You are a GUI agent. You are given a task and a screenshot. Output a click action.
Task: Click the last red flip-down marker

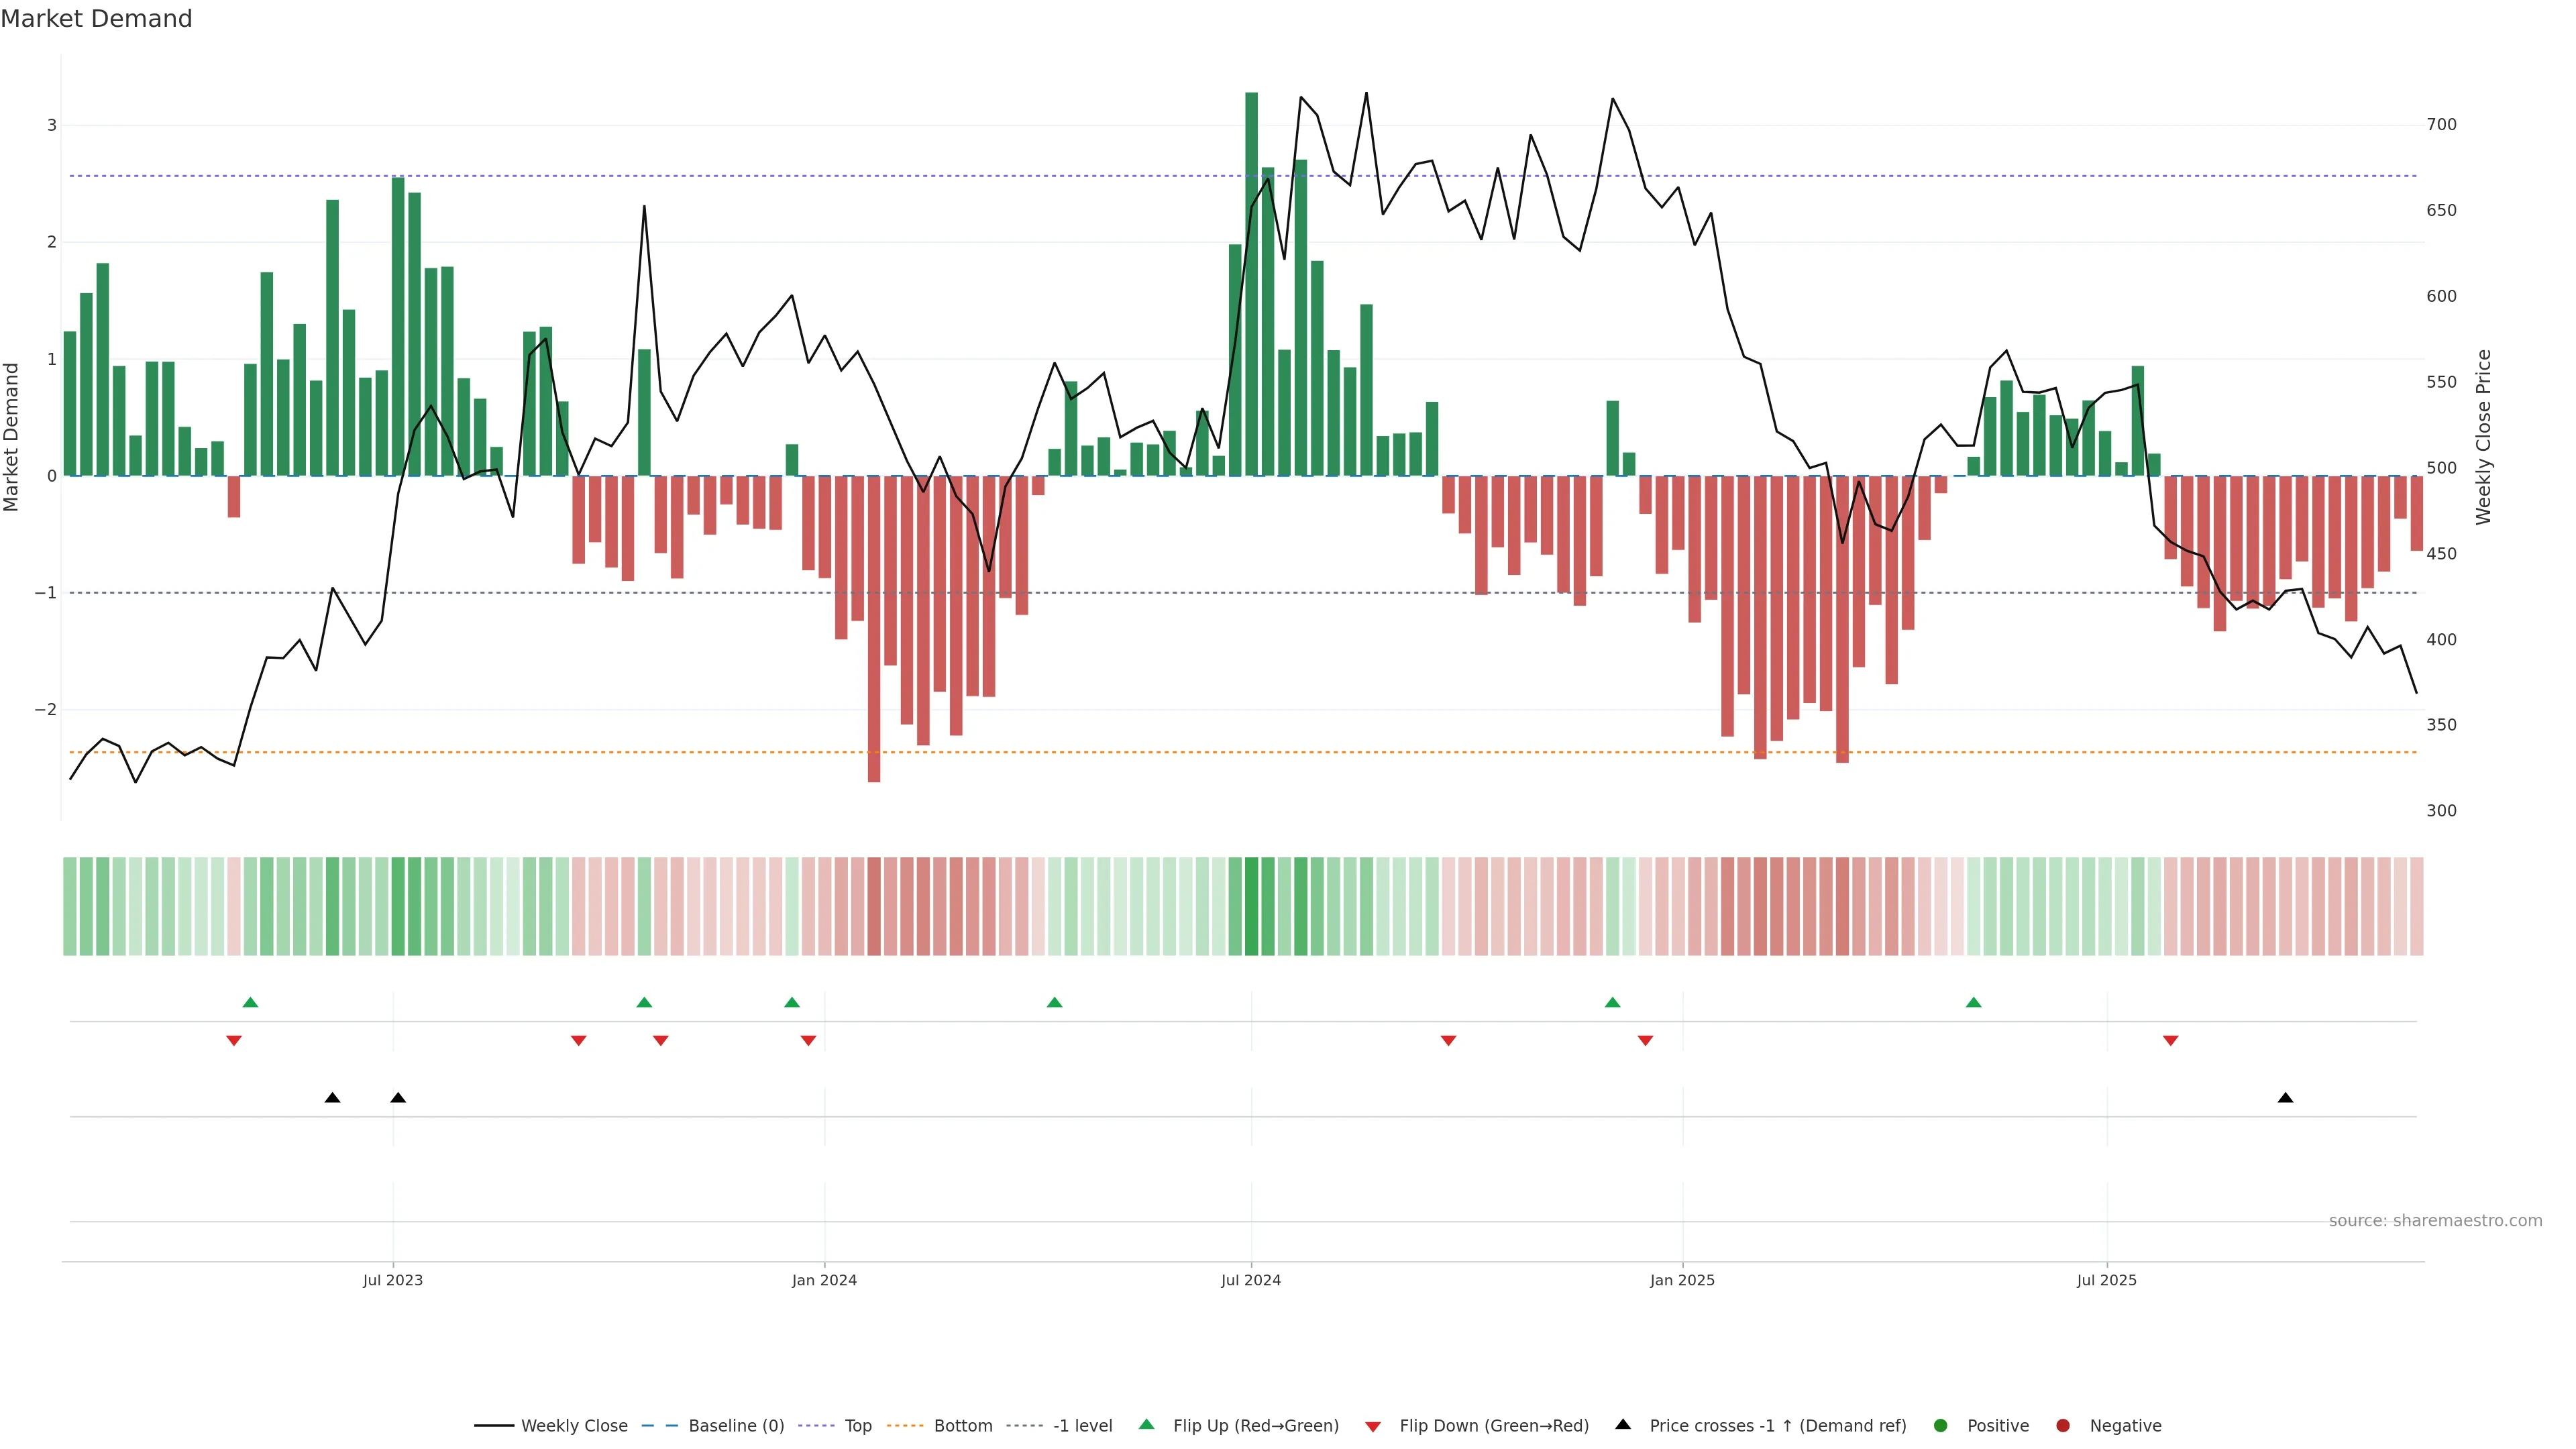pyautogui.click(x=2170, y=1041)
